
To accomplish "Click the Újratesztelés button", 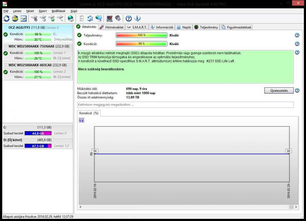I will [x=279, y=91].
